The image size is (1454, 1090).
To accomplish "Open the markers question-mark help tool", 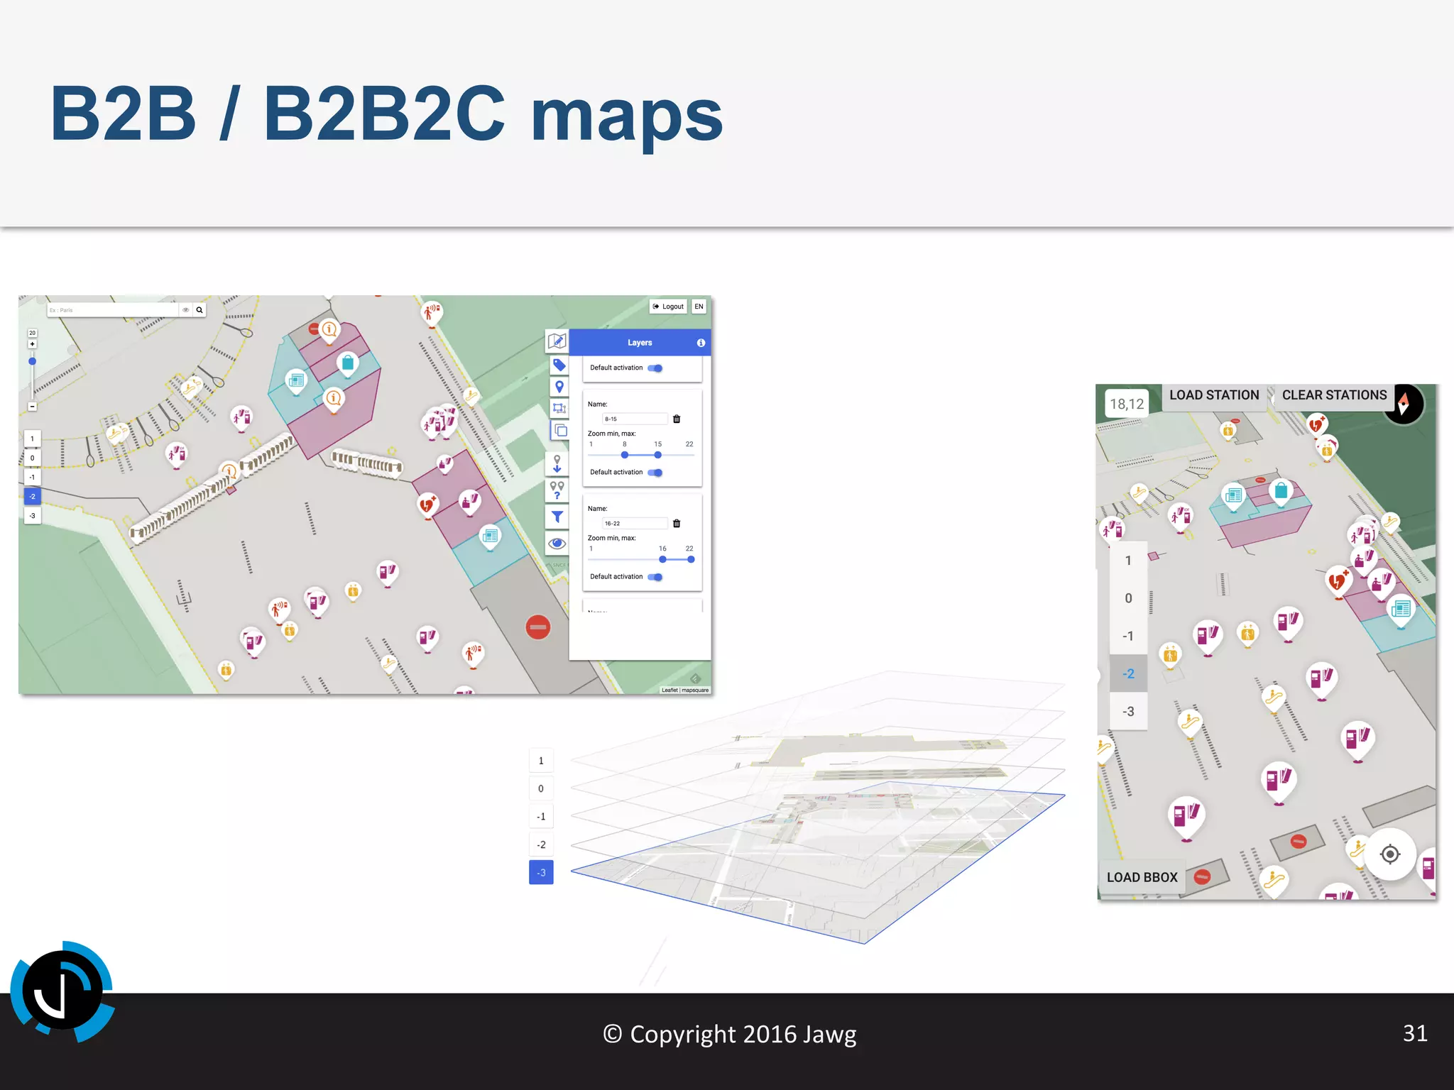I will point(557,490).
